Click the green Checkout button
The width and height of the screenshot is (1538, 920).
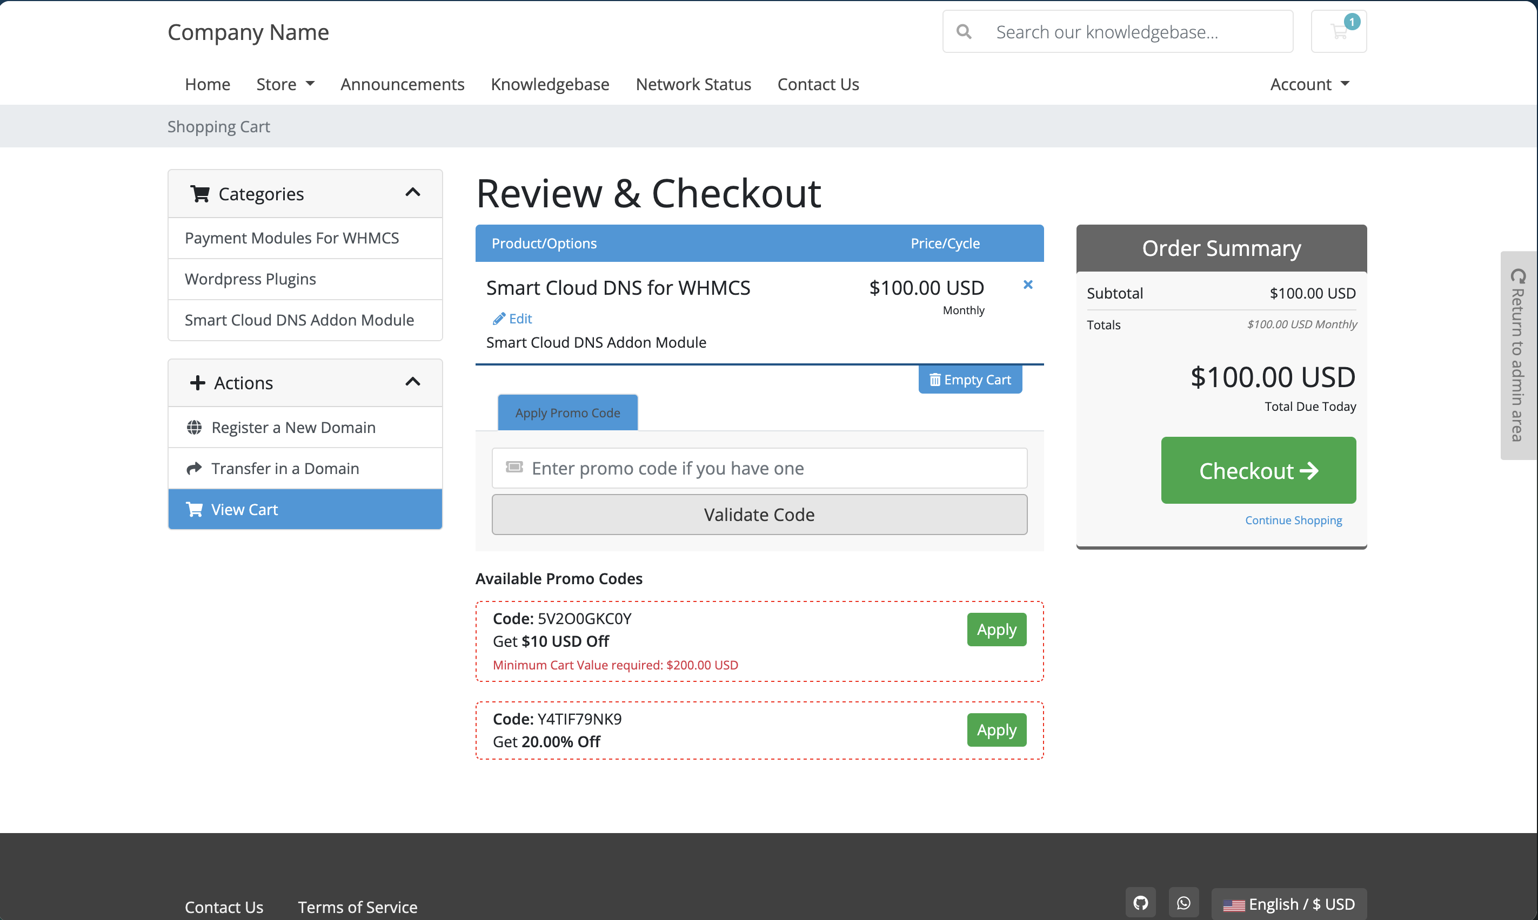(1258, 471)
